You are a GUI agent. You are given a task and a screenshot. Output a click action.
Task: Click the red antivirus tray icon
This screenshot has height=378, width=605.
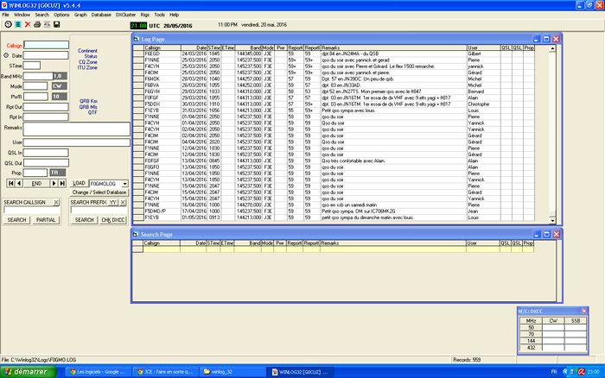click(x=581, y=372)
